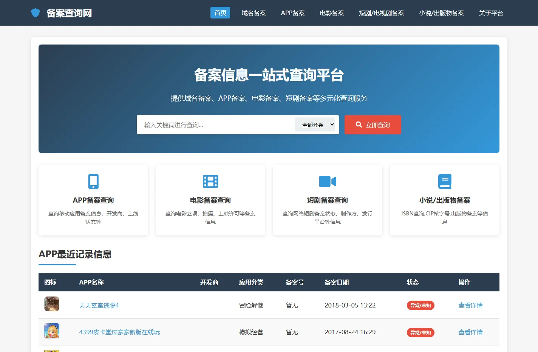Click the blue shield logo icon
The height and width of the screenshot is (352, 538).
click(x=36, y=13)
